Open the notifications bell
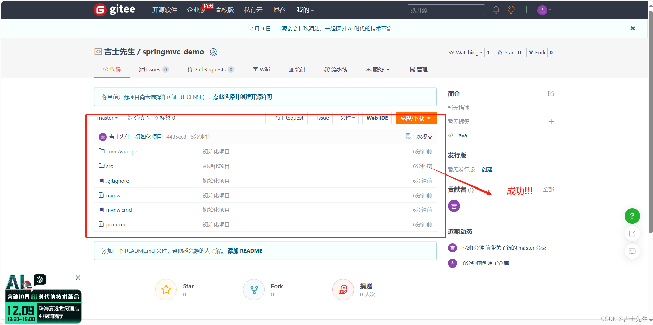Image resolution: width=653 pixels, height=325 pixels. pyautogui.click(x=496, y=10)
